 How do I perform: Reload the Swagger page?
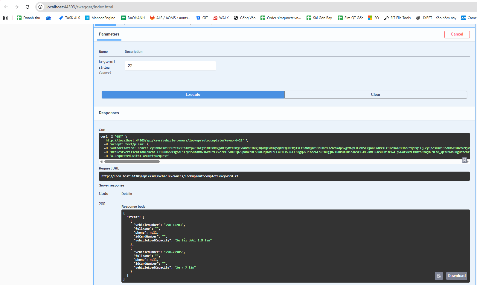(28, 7)
